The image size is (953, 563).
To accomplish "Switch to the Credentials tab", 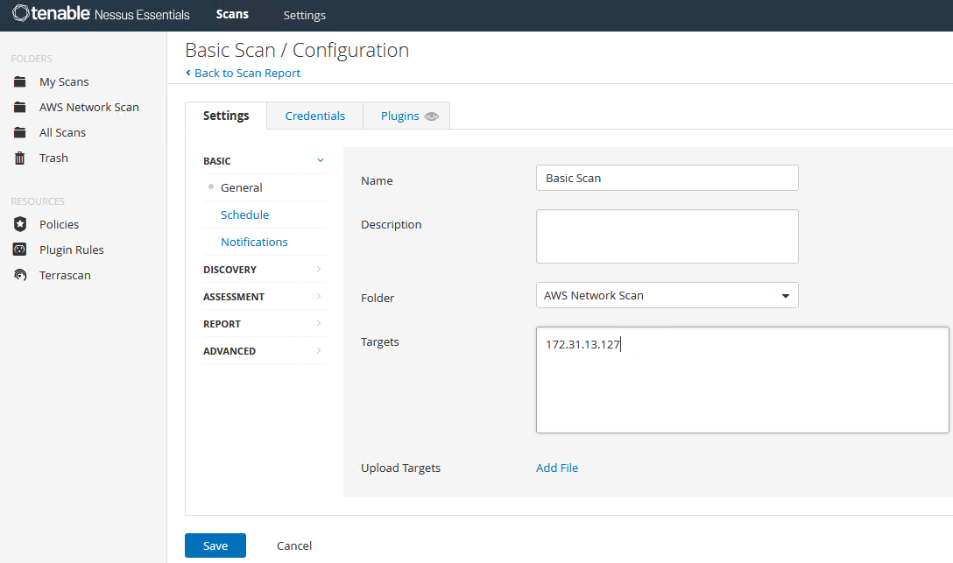I will point(314,116).
